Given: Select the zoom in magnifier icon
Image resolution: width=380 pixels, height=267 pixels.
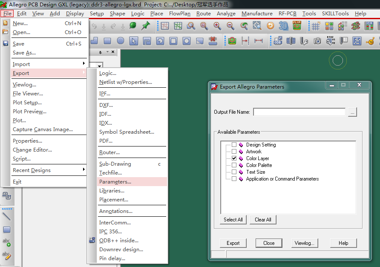Looking at the screenshot, I should (217, 26).
